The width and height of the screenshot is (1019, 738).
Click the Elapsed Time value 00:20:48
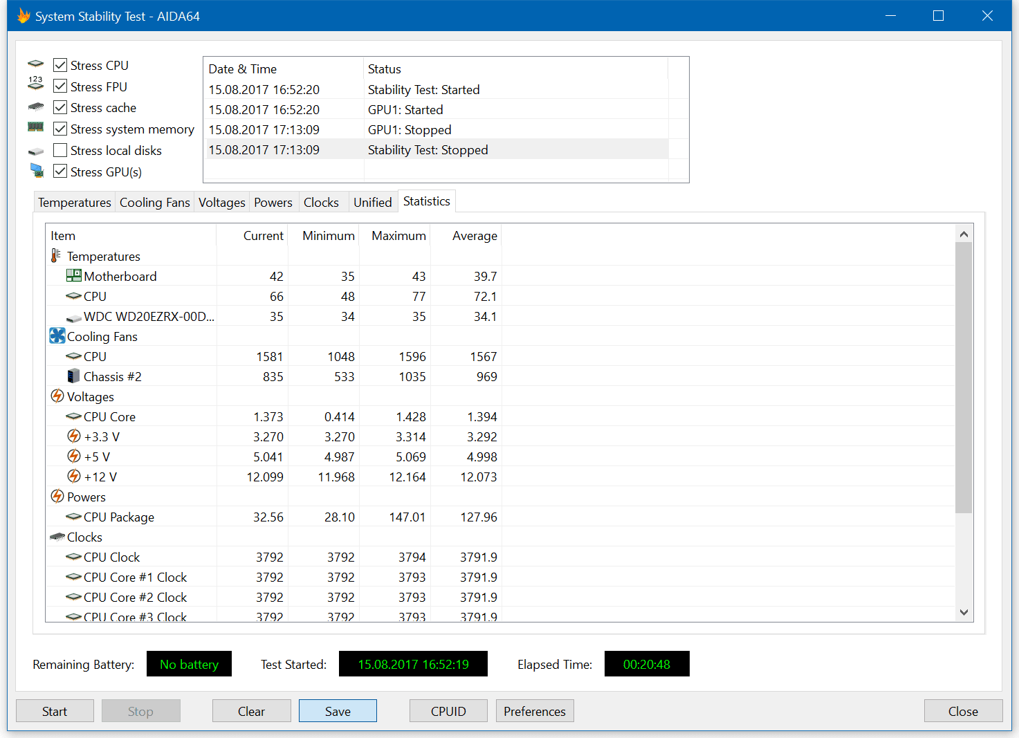click(x=647, y=664)
